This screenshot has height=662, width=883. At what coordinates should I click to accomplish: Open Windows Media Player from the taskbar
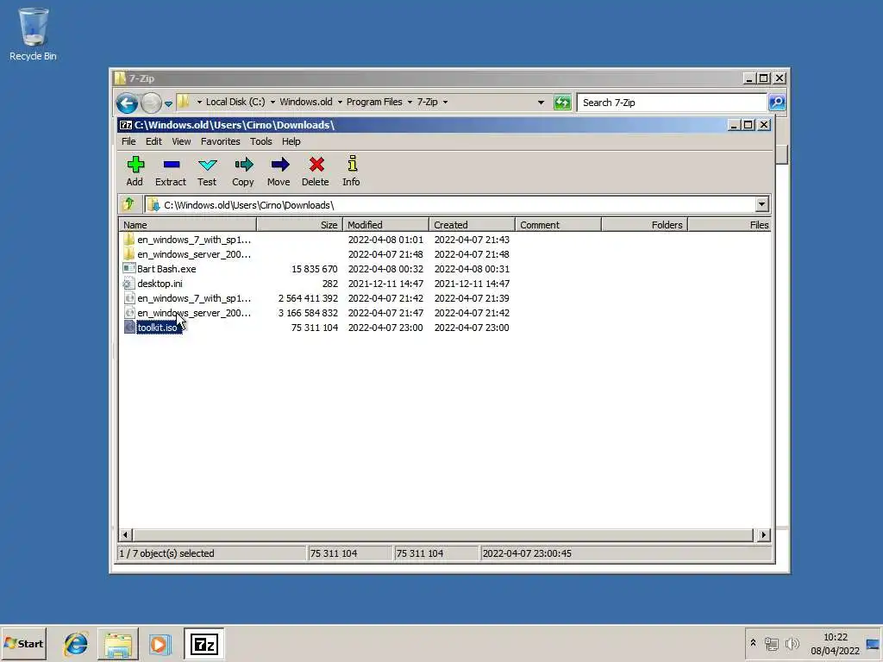(160, 644)
